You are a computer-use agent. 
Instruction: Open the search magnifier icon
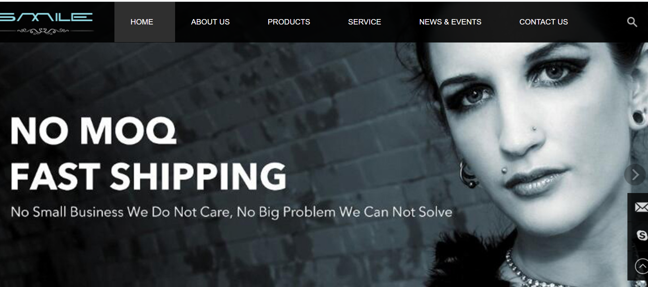pos(632,22)
